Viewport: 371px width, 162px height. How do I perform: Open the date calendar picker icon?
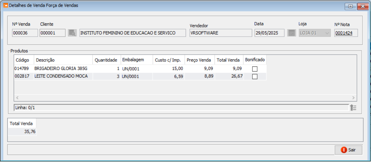point(292,33)
